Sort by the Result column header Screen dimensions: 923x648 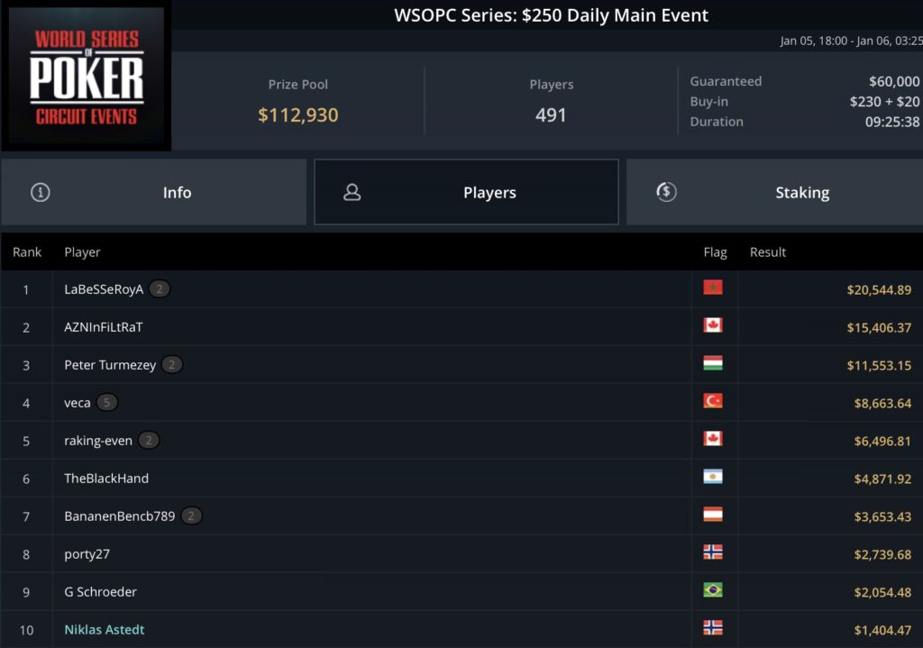(x=768, y=252)
